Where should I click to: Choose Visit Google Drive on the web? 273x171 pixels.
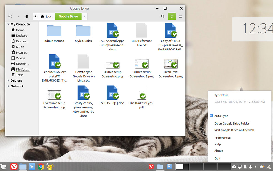234,130
